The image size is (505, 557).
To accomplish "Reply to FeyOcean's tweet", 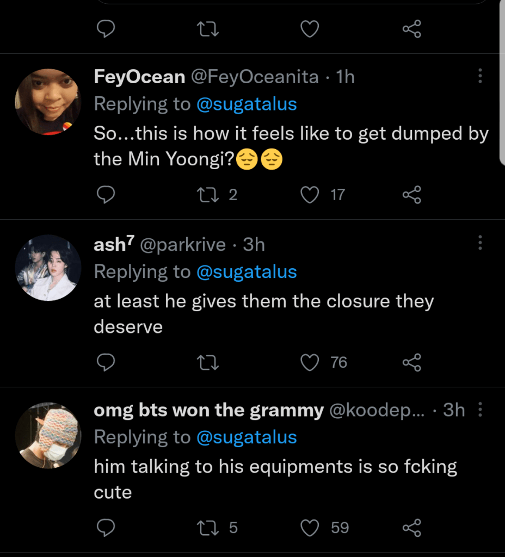I will click(x=106, y=195).
